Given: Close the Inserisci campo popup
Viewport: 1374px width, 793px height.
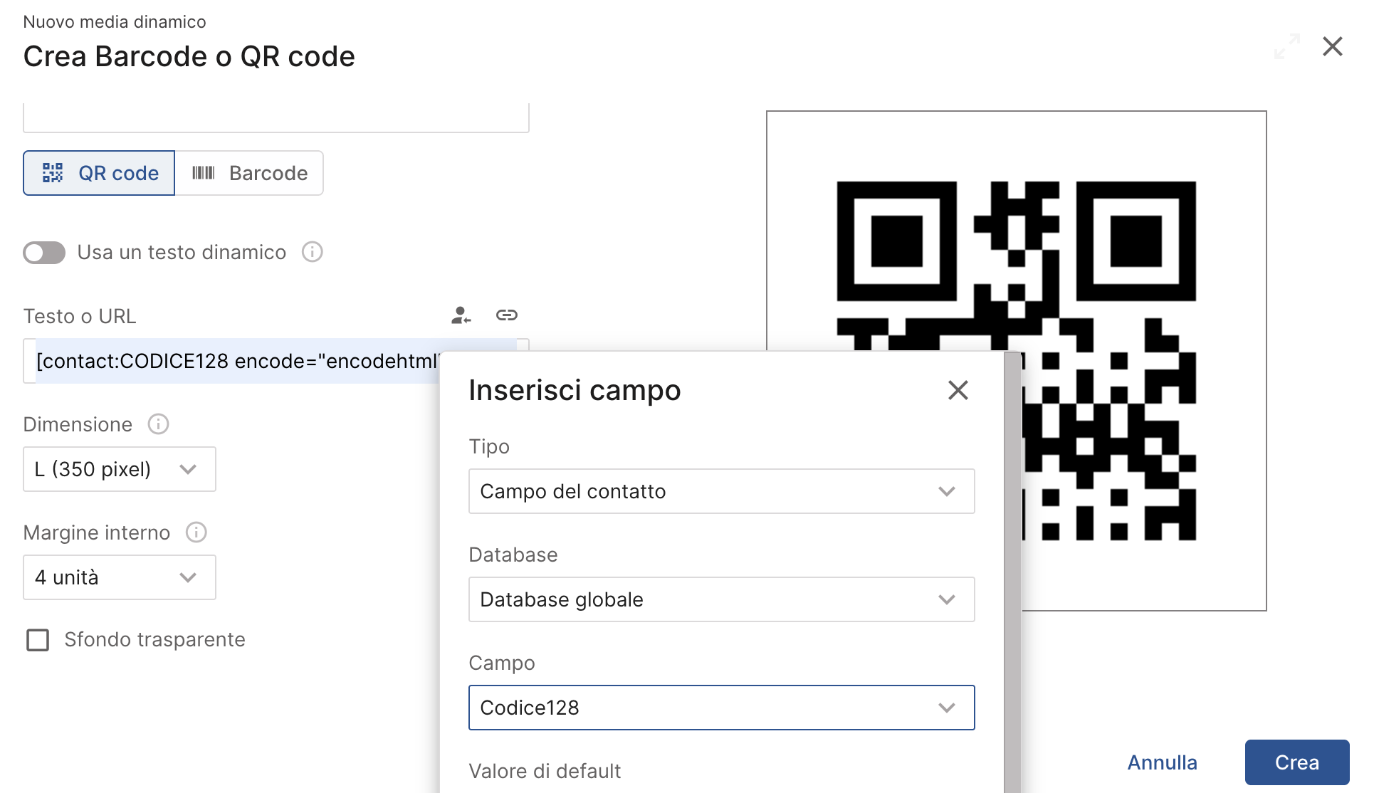Looking at the screenshot, I should [x=958, y=390].
